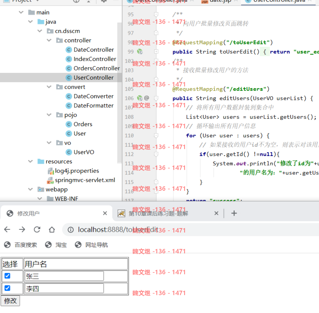Click the request mapping gutter icon on line 106

(x=140, y=98)
